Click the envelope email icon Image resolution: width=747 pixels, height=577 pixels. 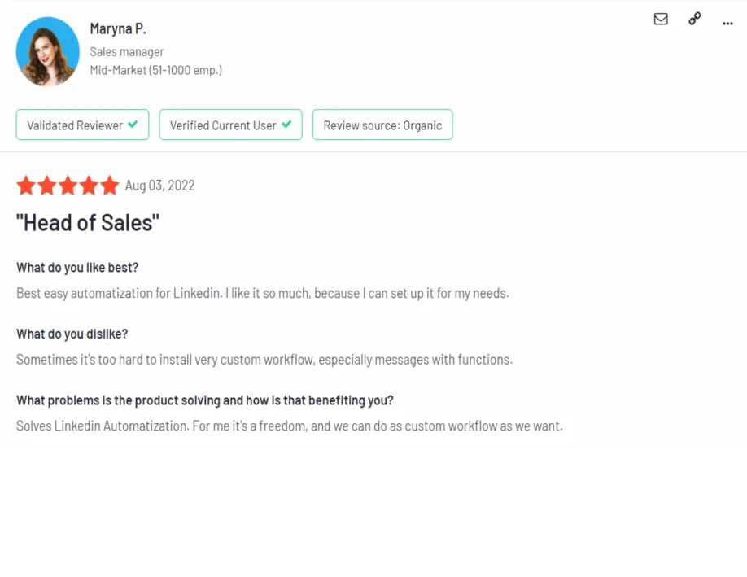click(661, 19)
